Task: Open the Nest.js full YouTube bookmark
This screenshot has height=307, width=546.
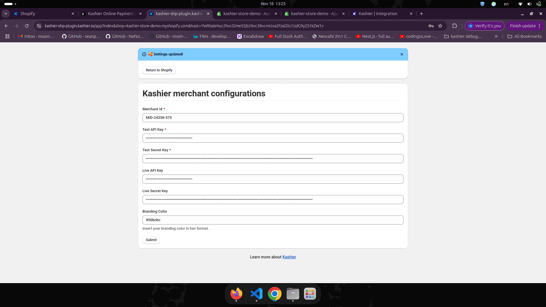Action: pyautogui.click(x=375, y=36)
